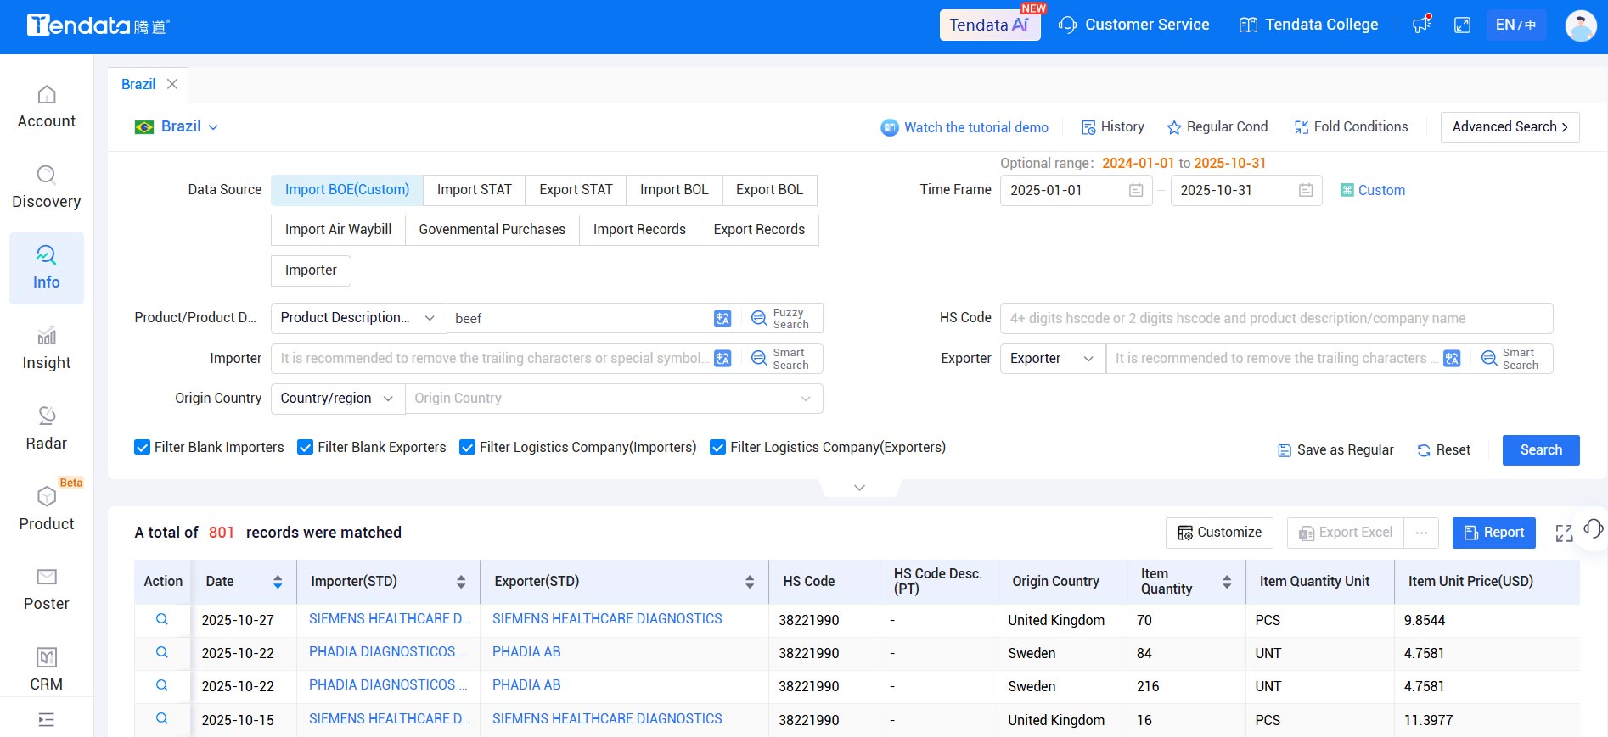View details of 2025-10-22 record with quantity 84
Viewport: 1608px width, 737px height.
point(162,652)
